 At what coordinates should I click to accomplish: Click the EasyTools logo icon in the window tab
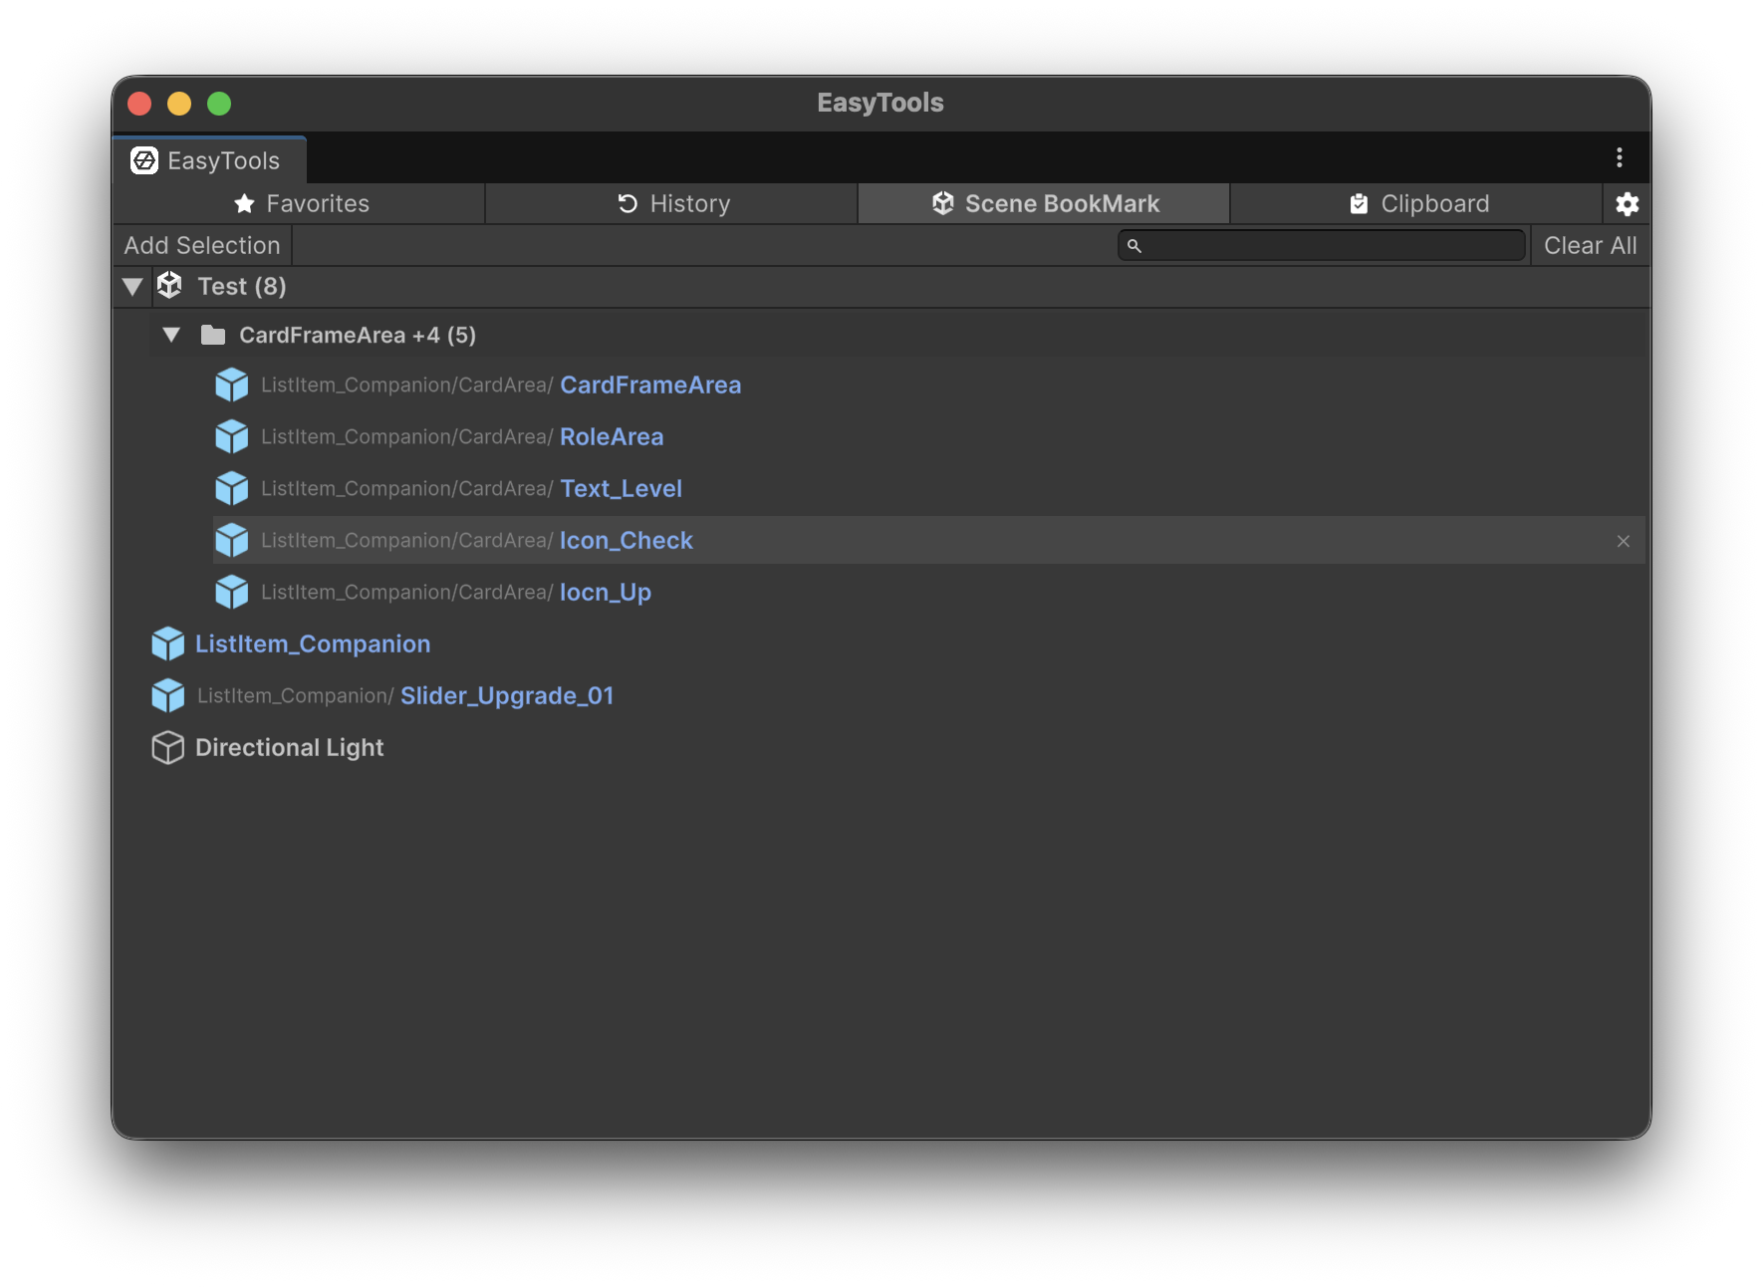point(144,160)
